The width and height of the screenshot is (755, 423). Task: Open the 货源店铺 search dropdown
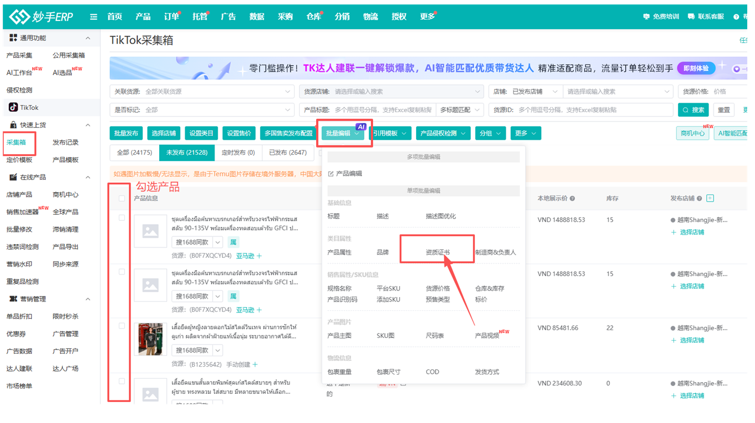tap(391, 92)
